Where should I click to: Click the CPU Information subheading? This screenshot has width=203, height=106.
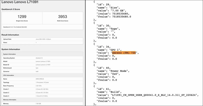[x=10, y=75]
